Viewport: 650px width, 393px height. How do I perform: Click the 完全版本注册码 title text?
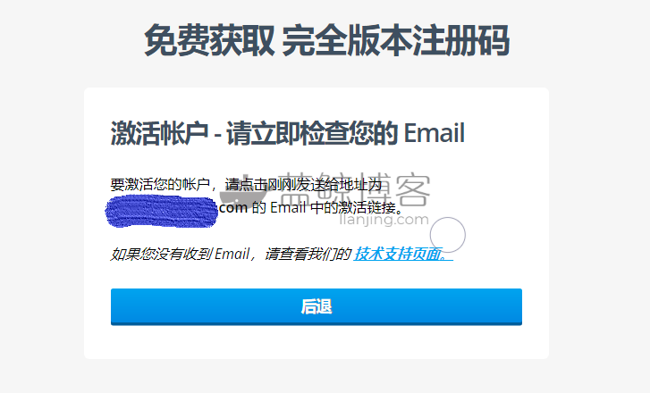(x=396, y=40)
